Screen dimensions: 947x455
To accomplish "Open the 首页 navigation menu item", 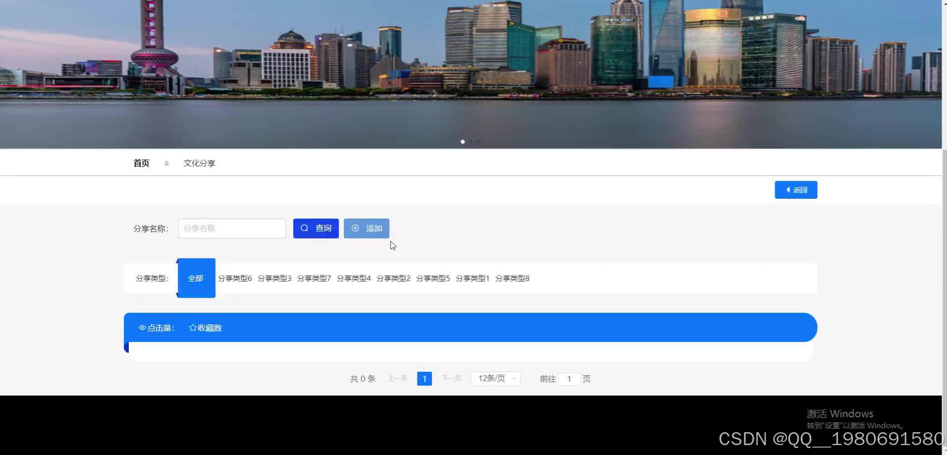I will (x=141, y=163).
